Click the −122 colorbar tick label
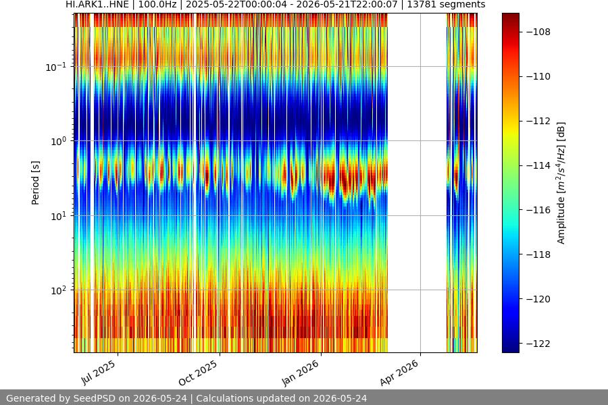This screenshot has height=405, width=608. 538,344
